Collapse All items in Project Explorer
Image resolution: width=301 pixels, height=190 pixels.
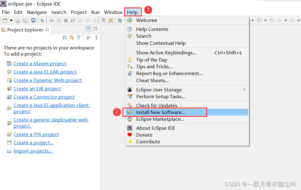(64, 37)
